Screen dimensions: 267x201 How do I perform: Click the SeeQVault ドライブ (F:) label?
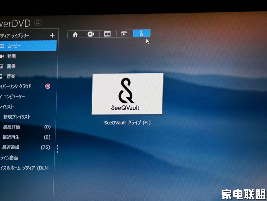click(127, 123)
